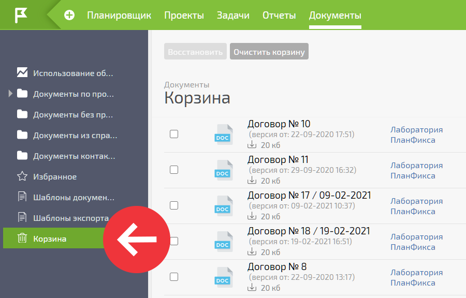The height and width of the screenshot is (298, 466).
Task: Click the Шаблоны экспорта page icon
Action: (22, 217)
